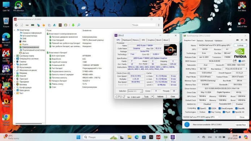Open the God of War desktop shortcut
251x141 pixels.
point(242,22)
